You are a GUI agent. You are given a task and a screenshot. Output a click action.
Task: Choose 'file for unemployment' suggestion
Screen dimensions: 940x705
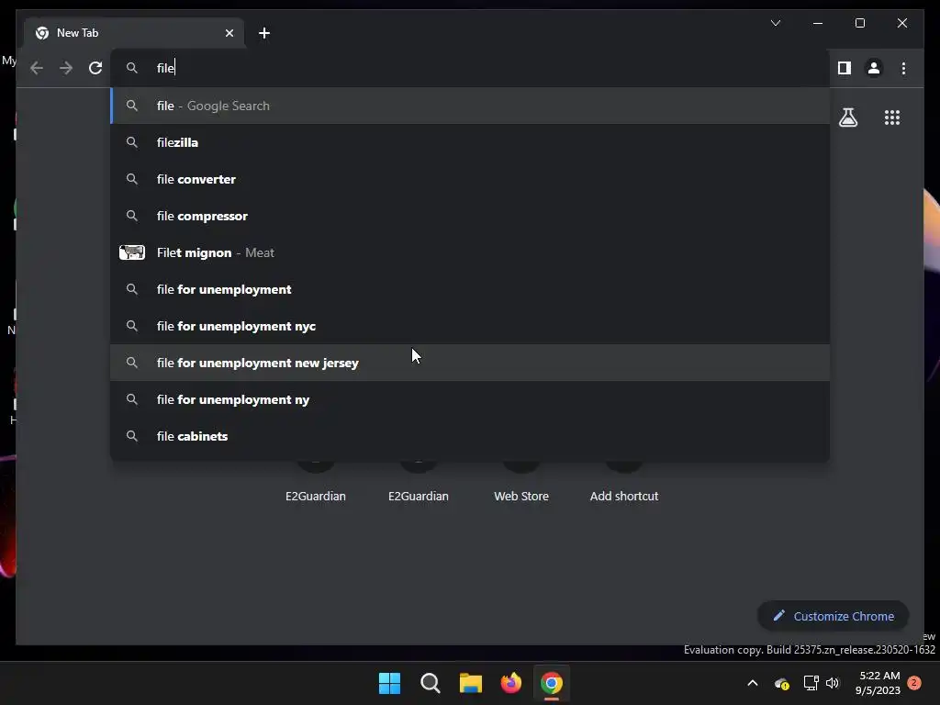471,289
